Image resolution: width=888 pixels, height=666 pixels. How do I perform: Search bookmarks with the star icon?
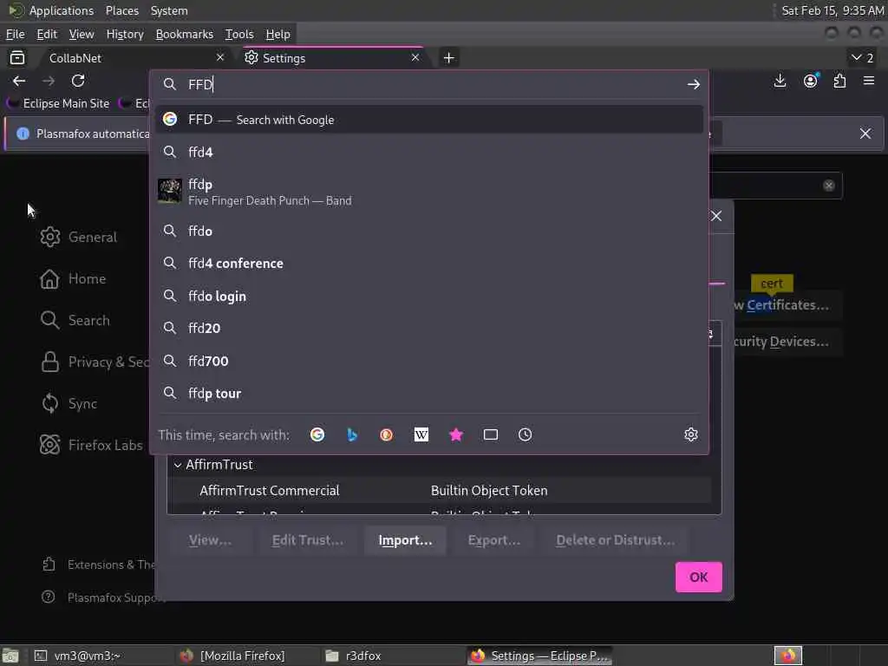point(456,435)
